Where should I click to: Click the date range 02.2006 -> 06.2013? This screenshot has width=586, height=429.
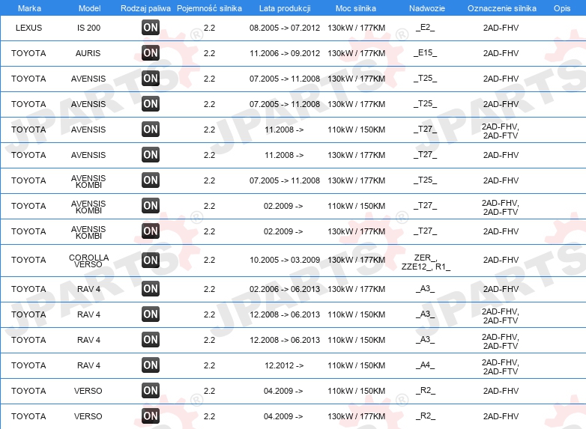[x=285, y=289]
